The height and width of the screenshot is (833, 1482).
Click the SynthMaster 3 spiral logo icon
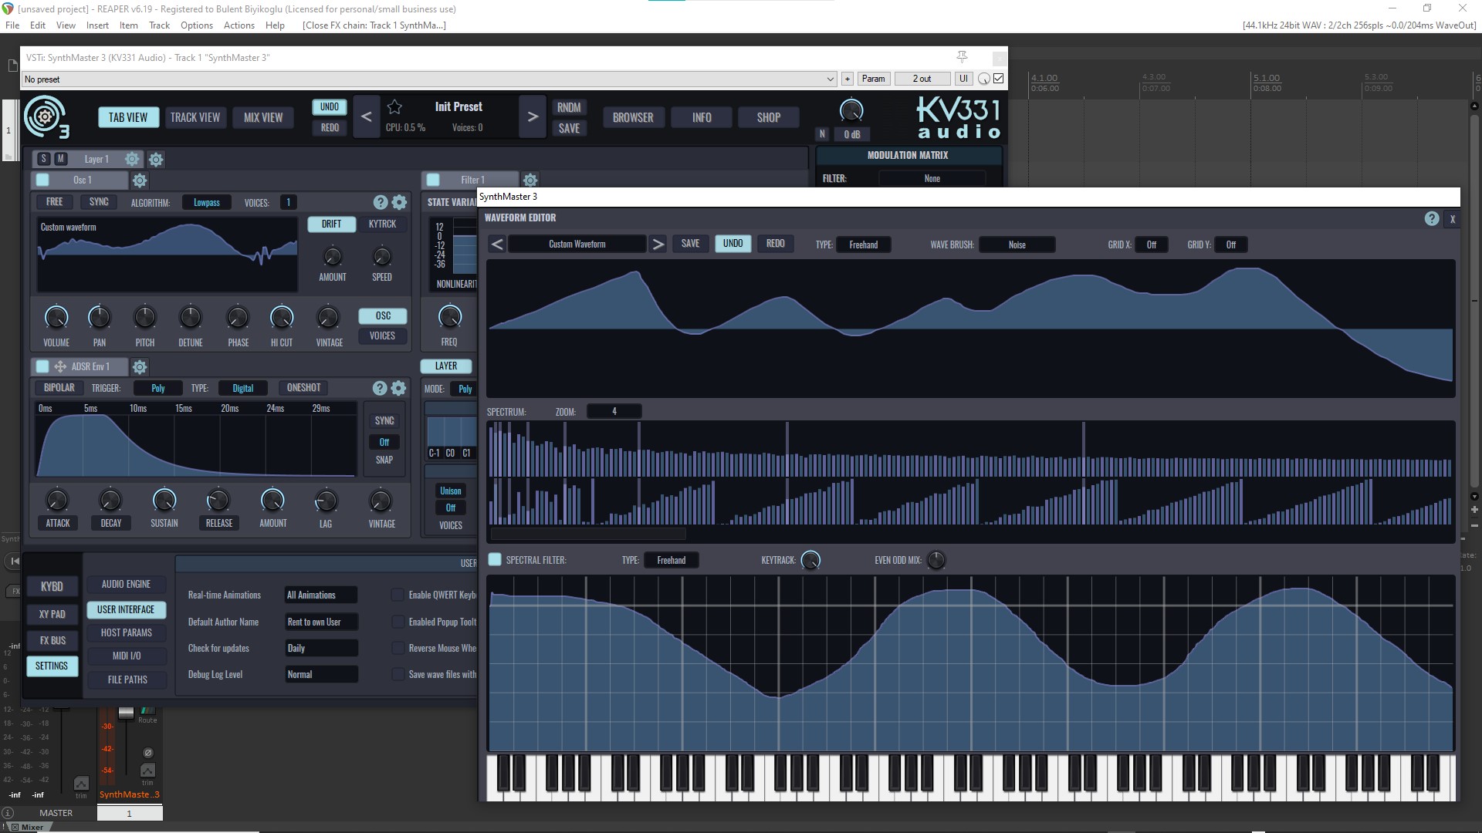pos(46,117)
